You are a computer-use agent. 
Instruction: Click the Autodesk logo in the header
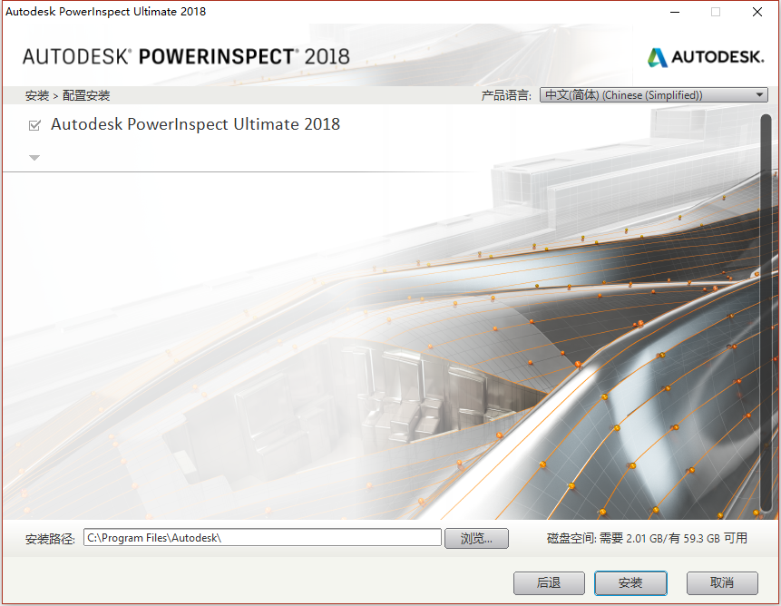click(x=706, y=57)
